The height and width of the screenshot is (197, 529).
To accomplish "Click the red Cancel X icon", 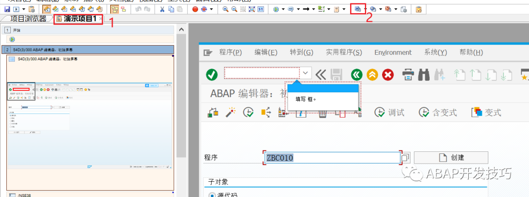I will (388, 74).
